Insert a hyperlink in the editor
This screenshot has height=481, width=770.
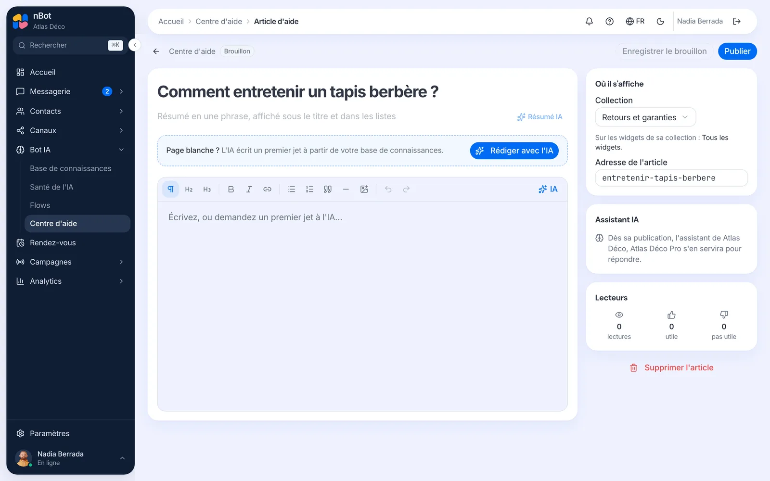(267, 190)
